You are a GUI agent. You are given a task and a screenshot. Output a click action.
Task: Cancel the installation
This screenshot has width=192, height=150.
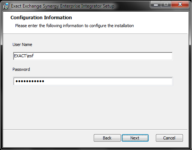tap(169, 138)
